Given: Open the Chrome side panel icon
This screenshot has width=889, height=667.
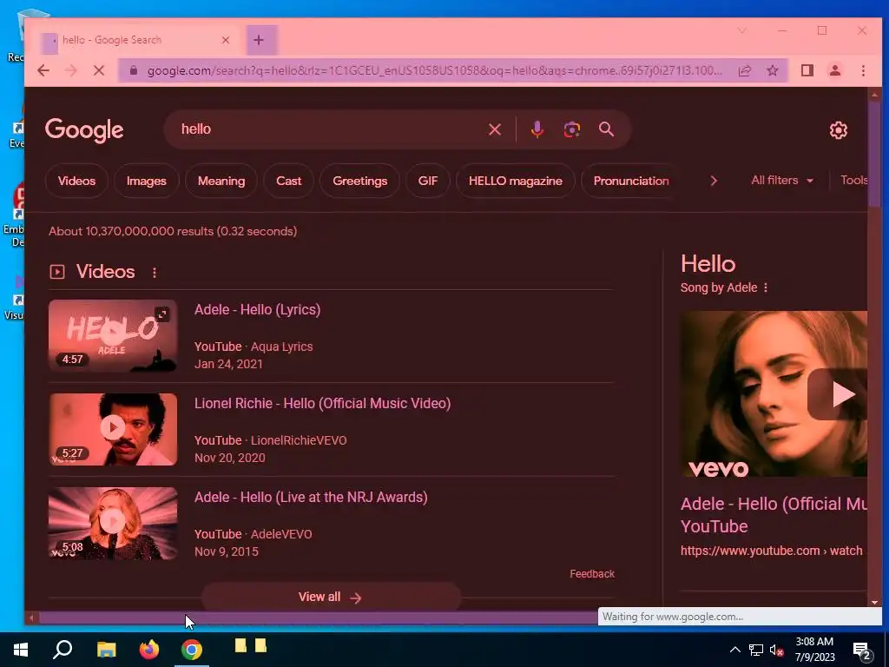Looking at the screenshot, I should [807, 70].
